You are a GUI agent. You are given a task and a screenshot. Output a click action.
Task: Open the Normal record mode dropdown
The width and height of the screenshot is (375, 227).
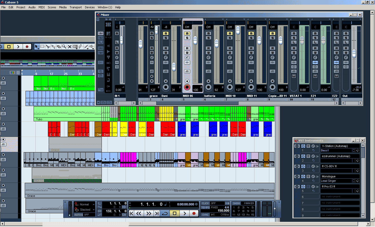(x=85, y=204)
